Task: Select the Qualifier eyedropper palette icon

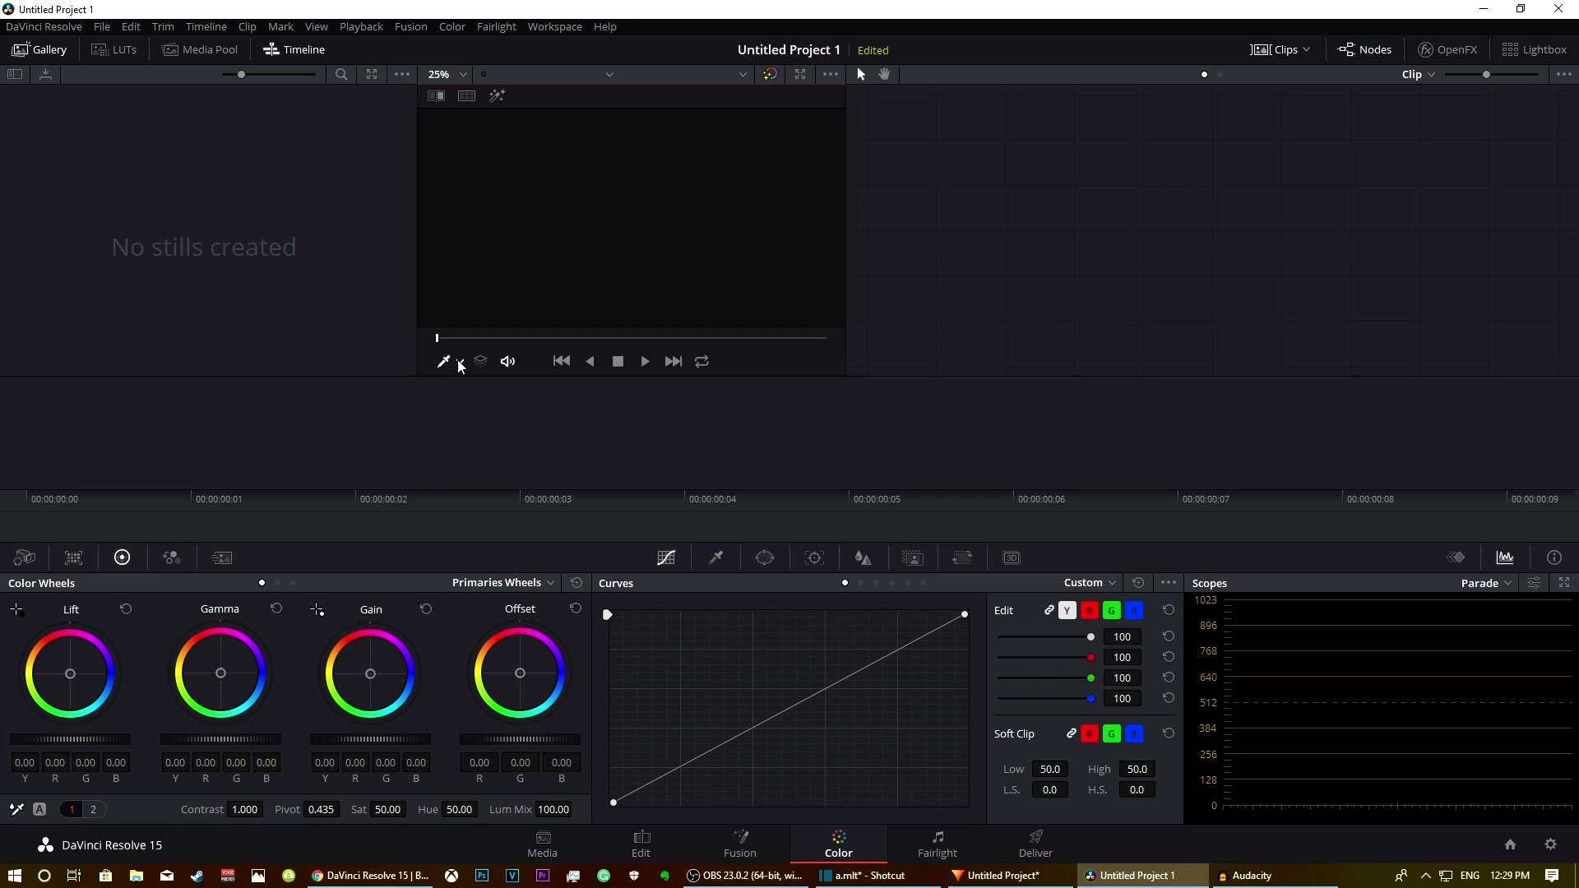Action: [x=716, y=557]
